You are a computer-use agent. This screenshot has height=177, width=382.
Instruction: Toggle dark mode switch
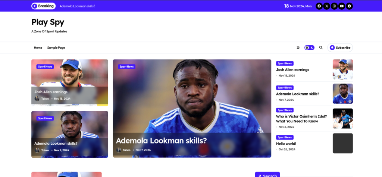click(x=309, y=48)
